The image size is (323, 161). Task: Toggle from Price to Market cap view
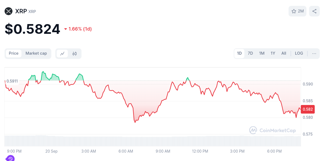pyautogui.click(x=36, y=53)
